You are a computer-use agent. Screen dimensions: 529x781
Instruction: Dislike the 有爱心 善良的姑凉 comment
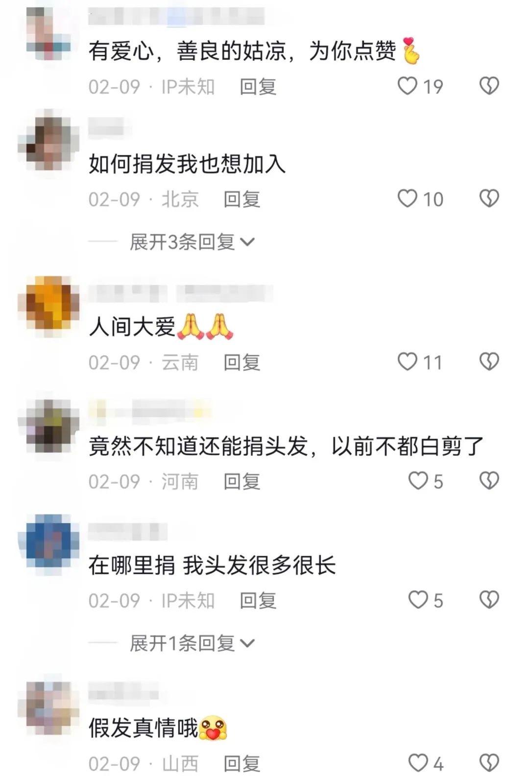(x=489, y=86)
